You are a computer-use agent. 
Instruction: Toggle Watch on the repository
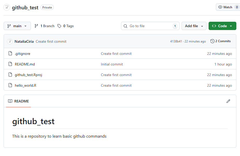pos(225,7)
